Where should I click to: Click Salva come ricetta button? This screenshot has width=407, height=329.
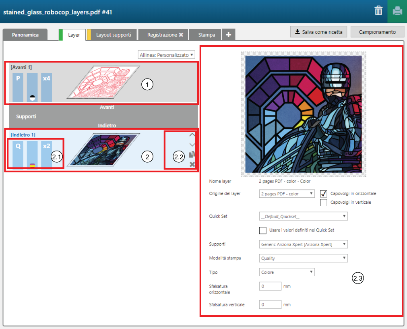(318, 32)
